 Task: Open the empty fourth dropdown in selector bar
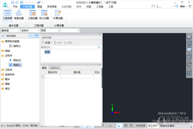(x=70, y=31)
